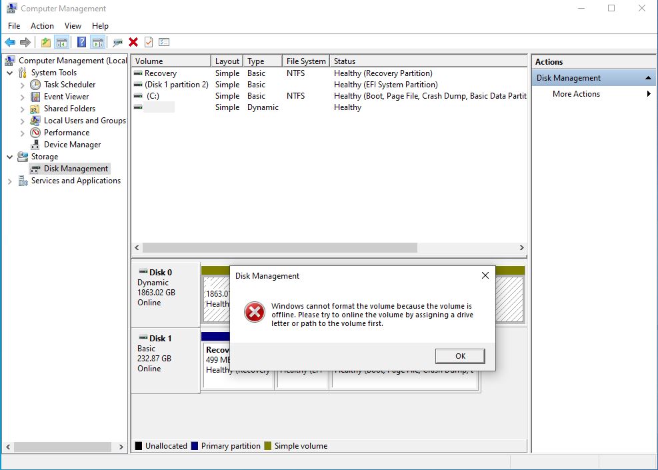The height and width of the screenshot is (470, 658).
Task: Click the Simple volume olive legend swatch
Action: tap(268, 445)
